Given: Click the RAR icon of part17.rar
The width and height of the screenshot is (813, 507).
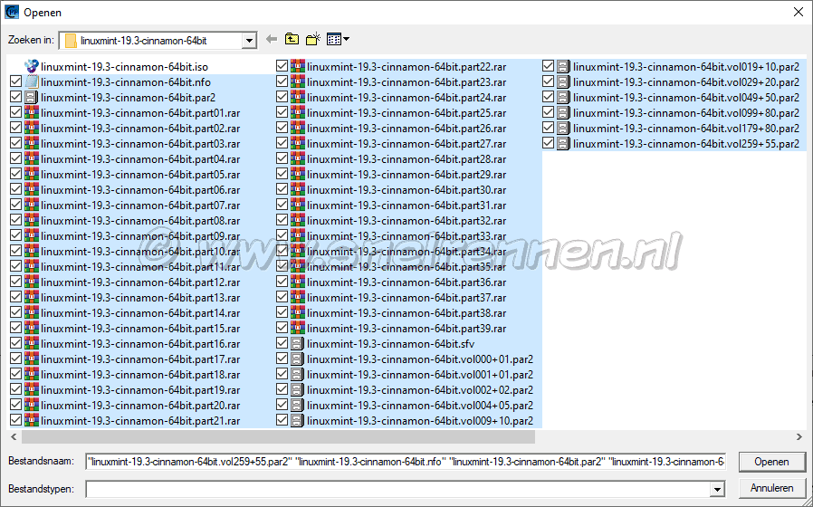Looking at the screenshot, I should pos(32,359).
